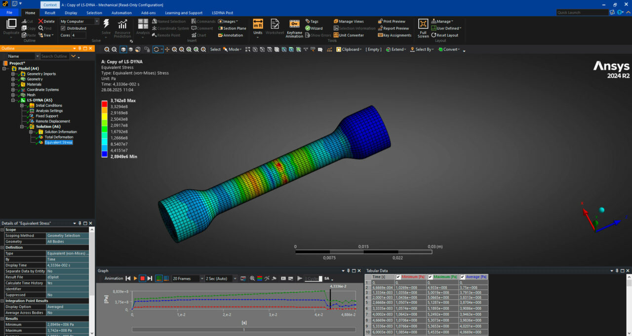Click the Mode selection button

click(x=233, y=49)
